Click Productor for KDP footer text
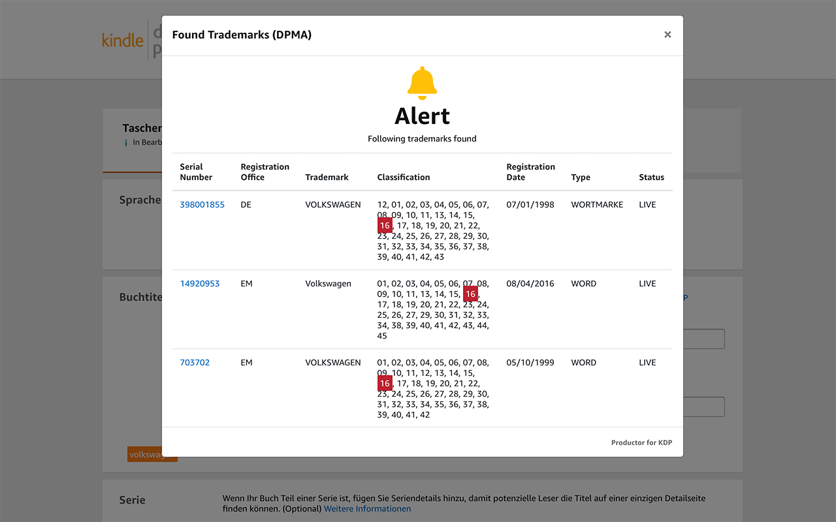This screenshot has width=836, height=522. pos(641,442)
